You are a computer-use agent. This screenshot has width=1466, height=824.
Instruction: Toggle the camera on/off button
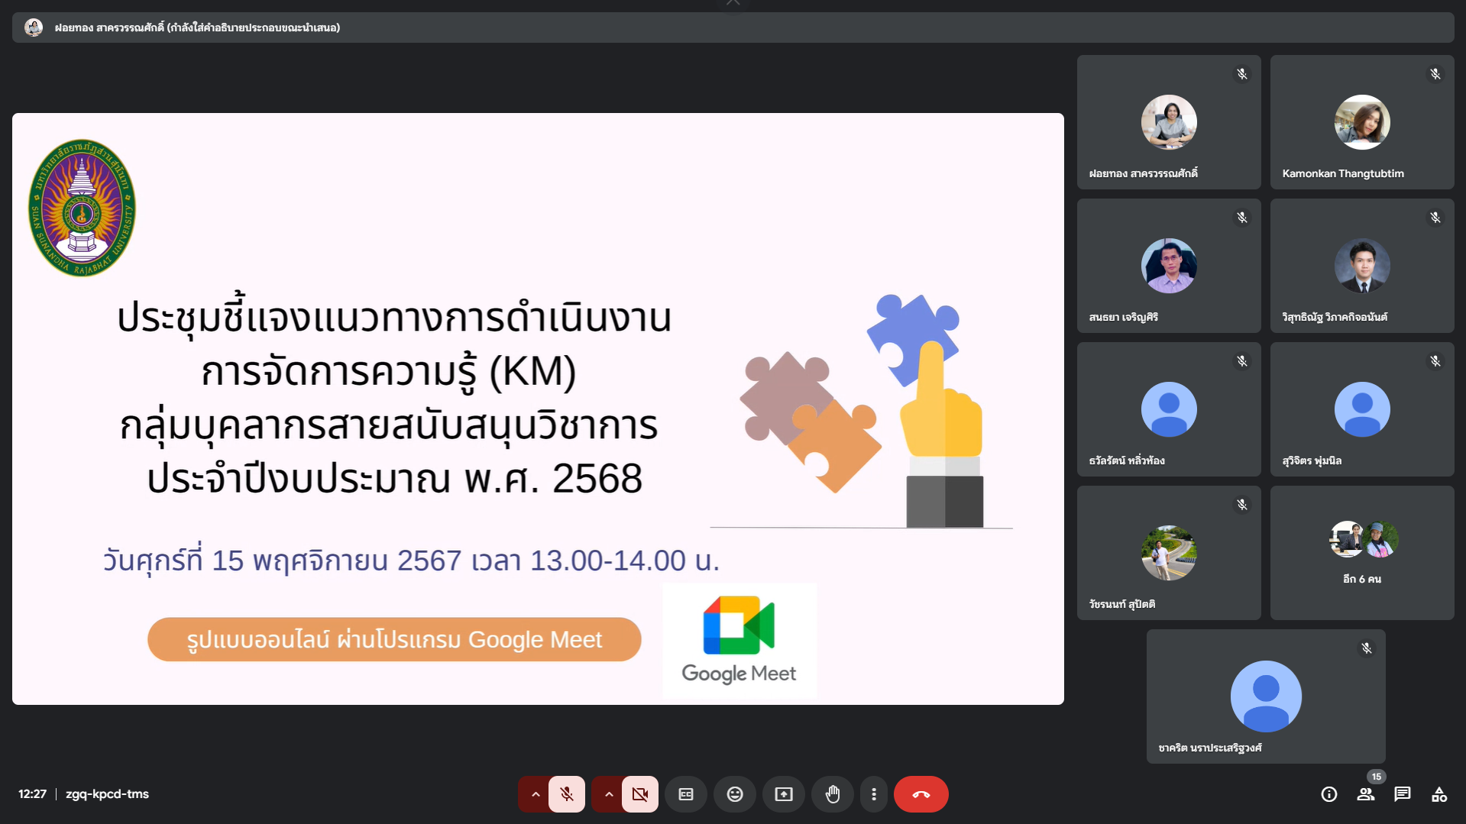pyautogui.click(x=639, y=794)
